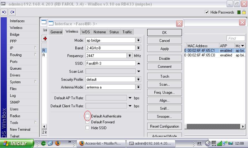The image size is (248, 148).
Task: Enable Hide SSID checkbox
Action: click(87, 128)
